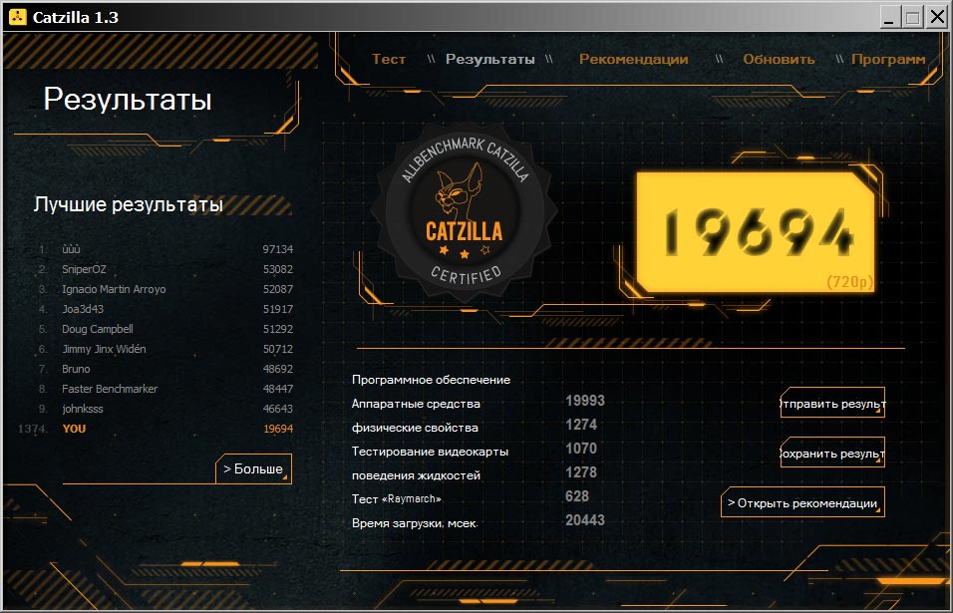Click the yellow 19694 score panel
953x613 pixels.
755,231
